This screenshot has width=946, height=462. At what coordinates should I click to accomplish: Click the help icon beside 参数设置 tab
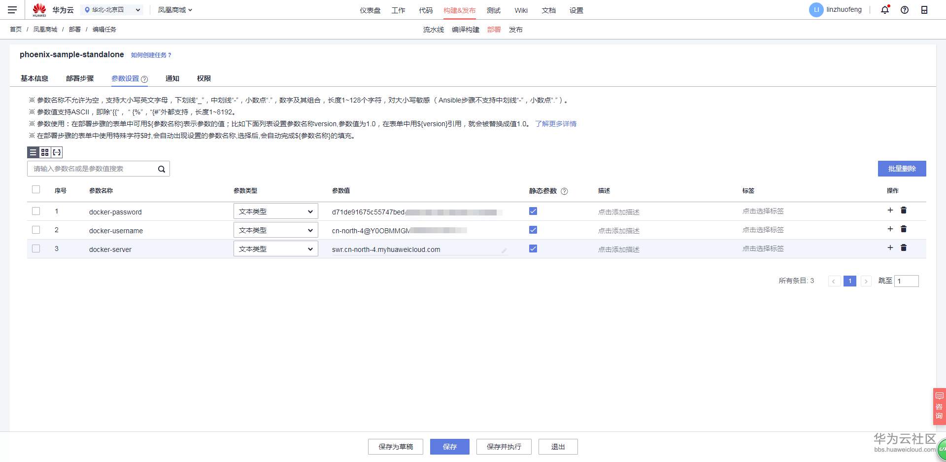point(144,79)
